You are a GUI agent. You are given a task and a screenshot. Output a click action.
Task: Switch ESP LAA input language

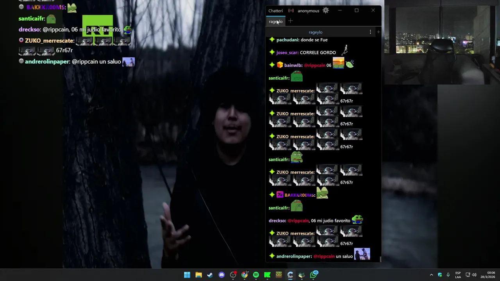click(x=458, y=275)
